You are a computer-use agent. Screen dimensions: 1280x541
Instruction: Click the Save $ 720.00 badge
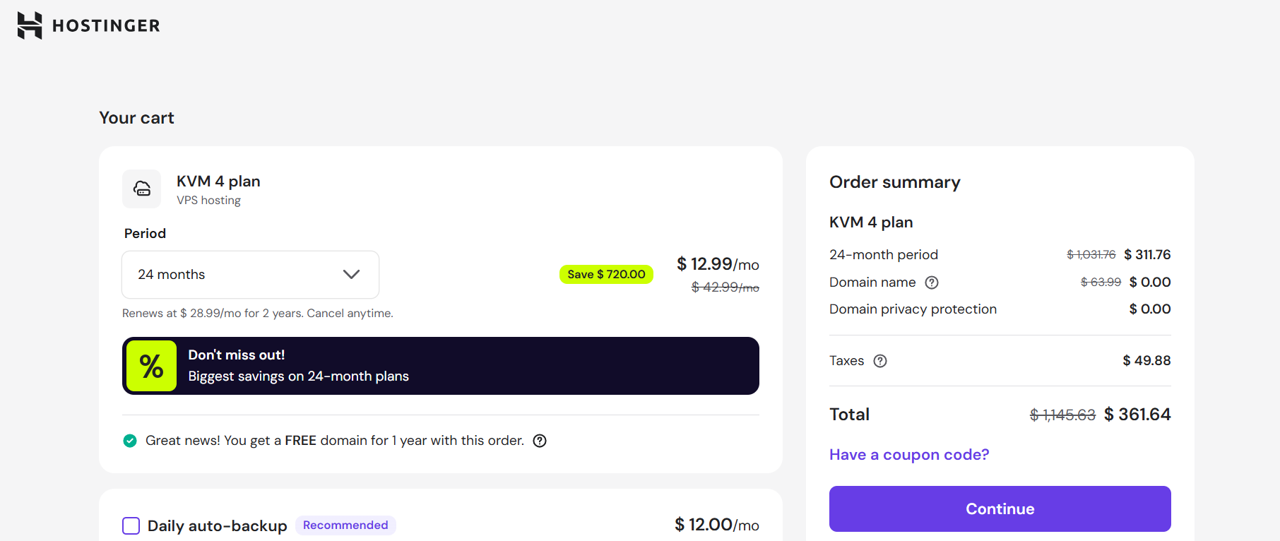point(606,274)
